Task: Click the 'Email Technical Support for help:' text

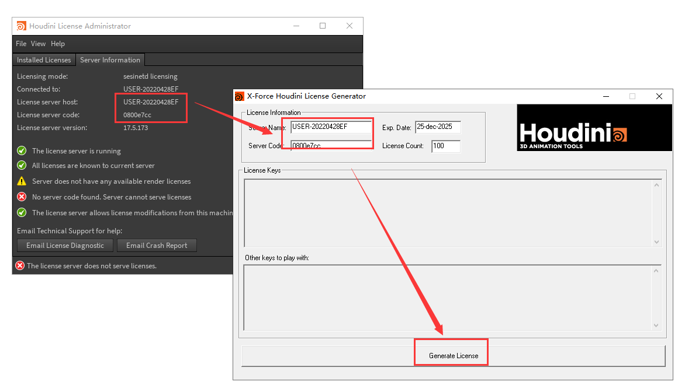Action: pyautogui.click(x=70, y=230)
